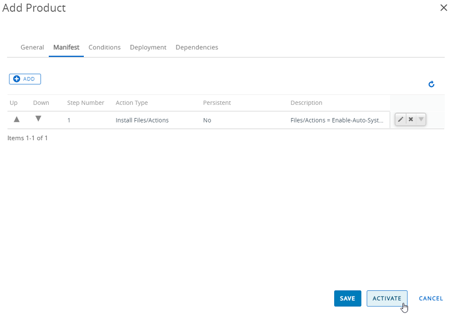This screenshot has height=317, width=453.
Task: Click the Step Number column header
Action: click(x=85, y=103)
